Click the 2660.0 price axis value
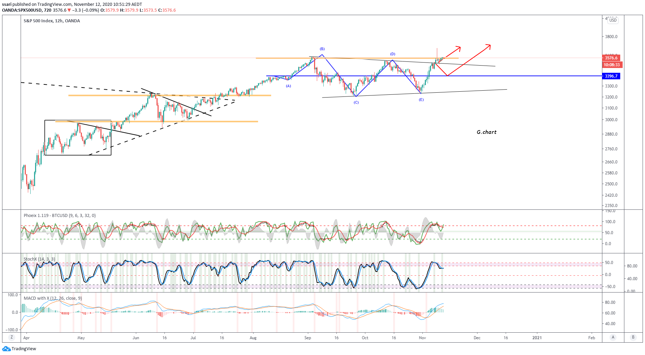The width and height of the screenshot is (645, 355). click(611, 162)
